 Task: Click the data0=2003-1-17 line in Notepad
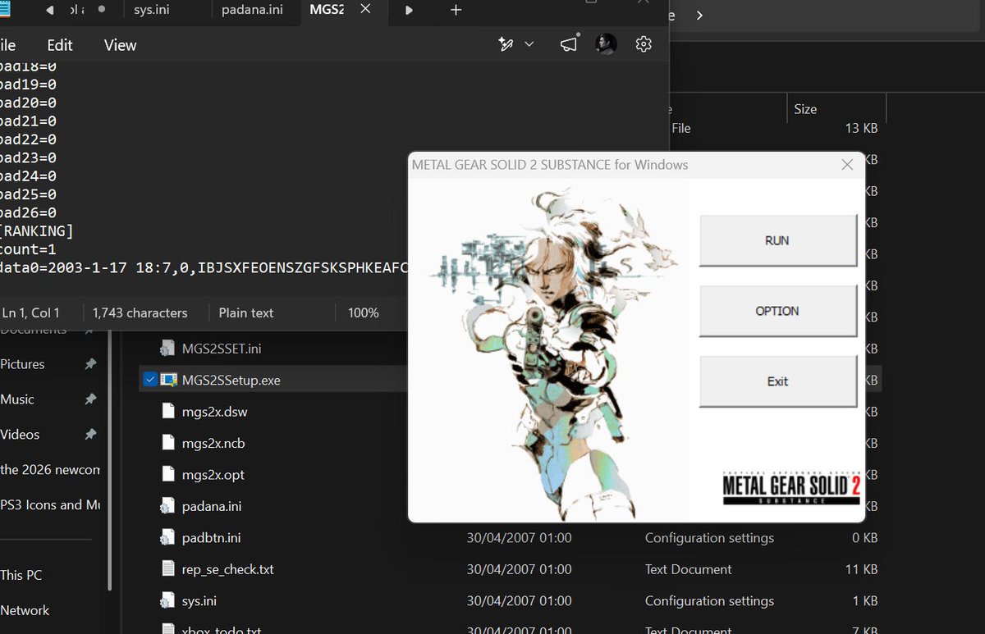(204, 267)
